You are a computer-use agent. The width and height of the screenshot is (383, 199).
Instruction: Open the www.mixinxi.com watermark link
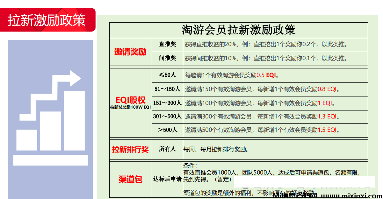pos(352,196)
